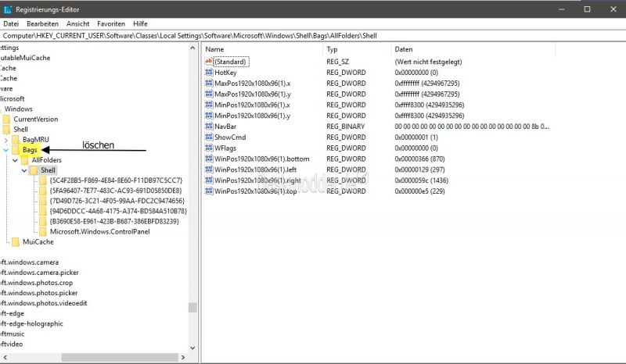Click the WFlags value icon
This screenshot has width=626, height=364.
[x=208, y=148]
